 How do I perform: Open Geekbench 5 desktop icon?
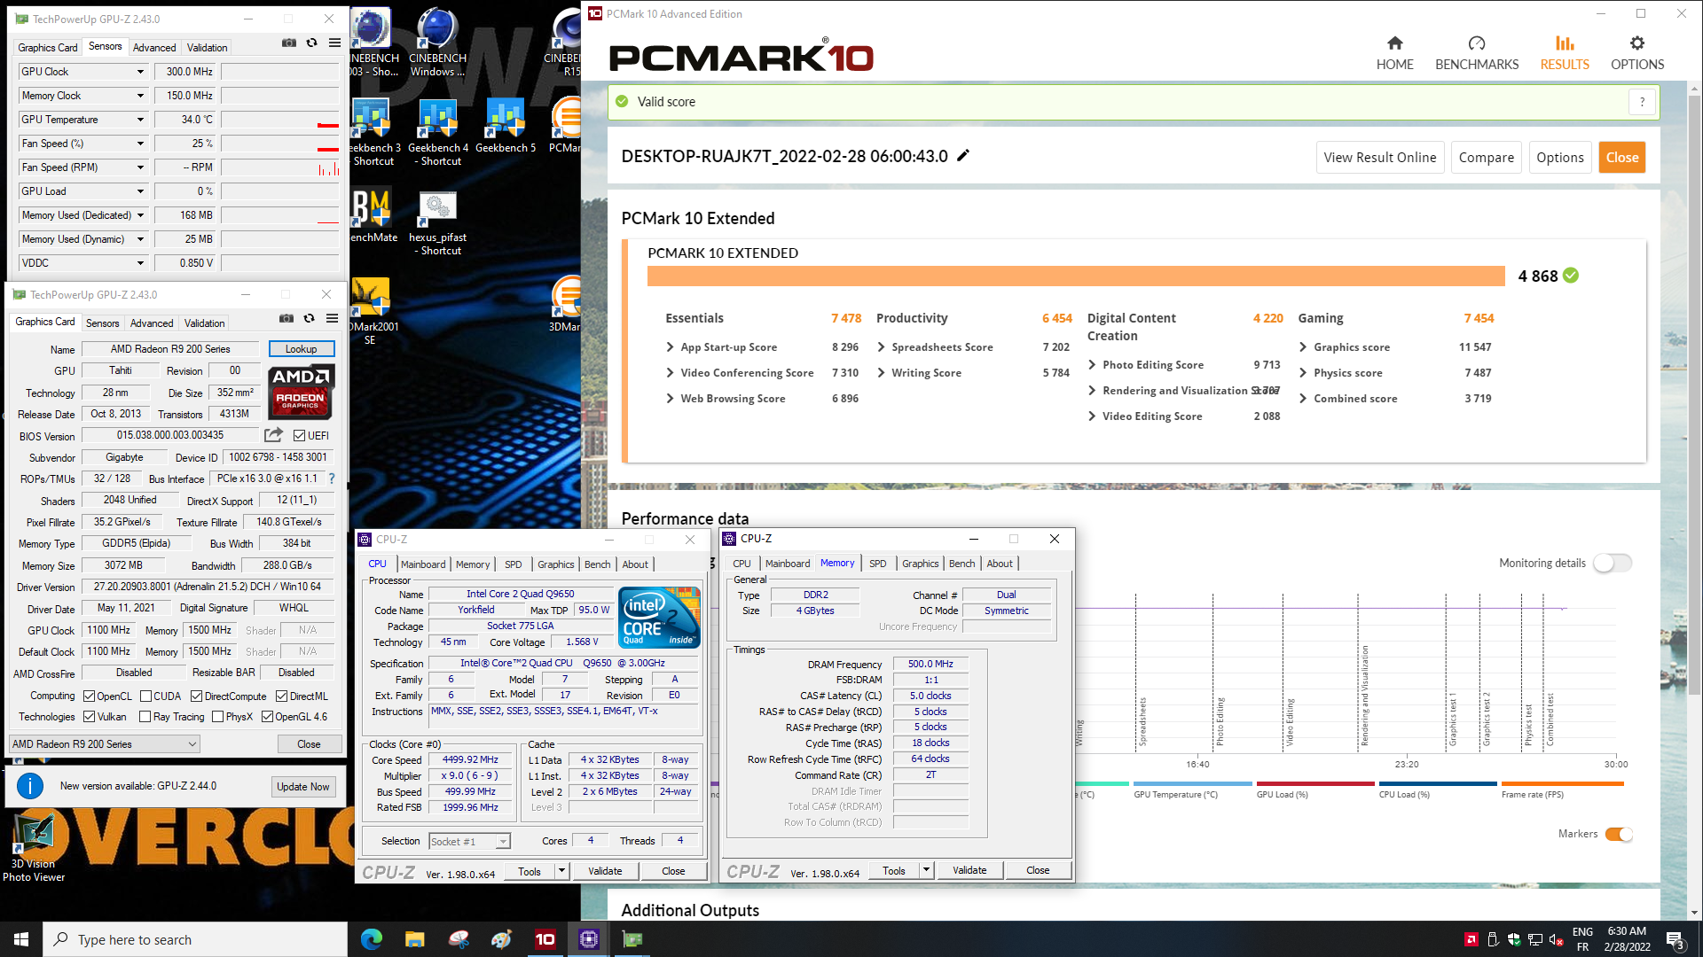coord(506,126)
